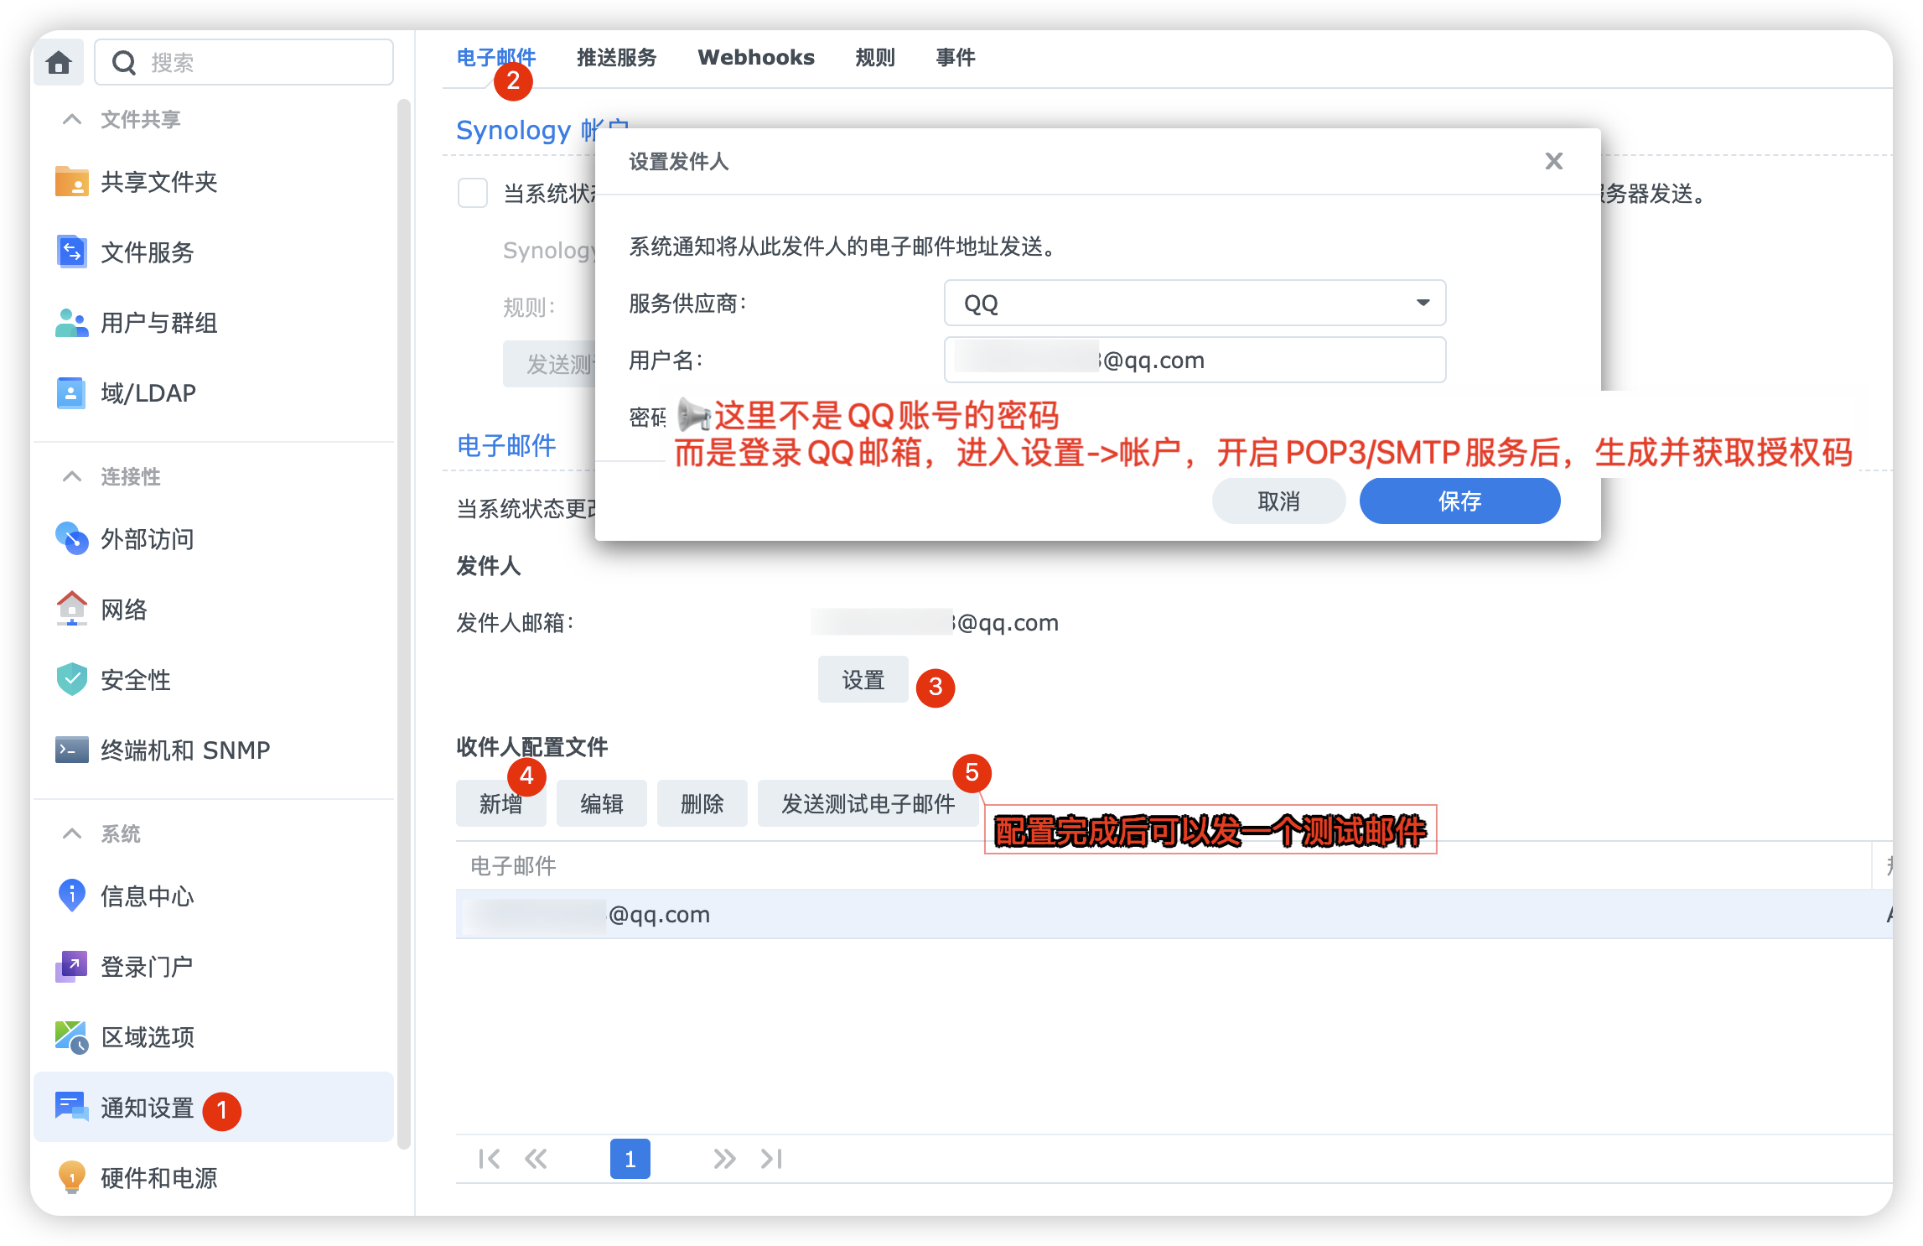This screenshot has height=1246, width=1923.
Task: Open the External Access (外部访问) icon
Action: 71,538
